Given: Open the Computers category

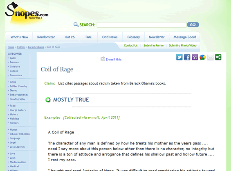Looking at the screenshot, I should click(16, 75).
